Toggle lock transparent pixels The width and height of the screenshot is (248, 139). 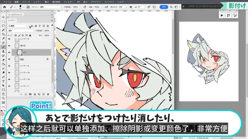point(15,36)
